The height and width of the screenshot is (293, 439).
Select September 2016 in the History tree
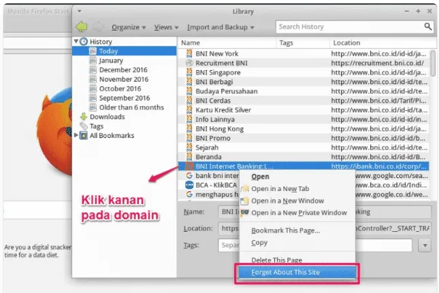[x=125, y=98]
